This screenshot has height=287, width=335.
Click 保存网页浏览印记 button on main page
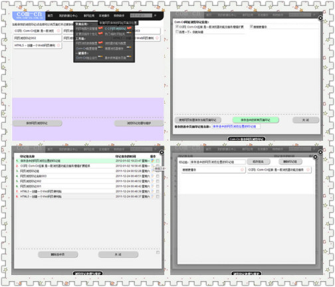tap(37, 123)
